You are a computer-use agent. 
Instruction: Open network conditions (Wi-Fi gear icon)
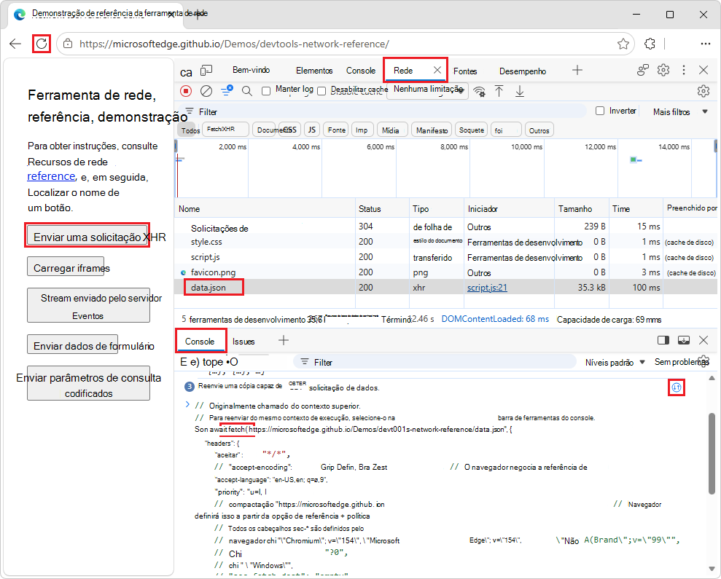click(480, 91)
